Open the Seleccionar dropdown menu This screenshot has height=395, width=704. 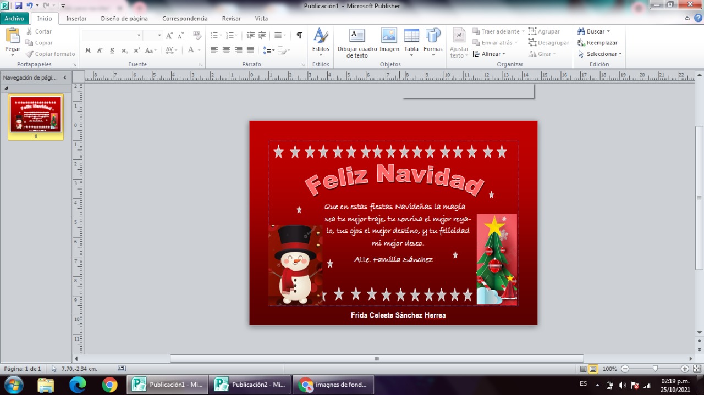(601, 54)
